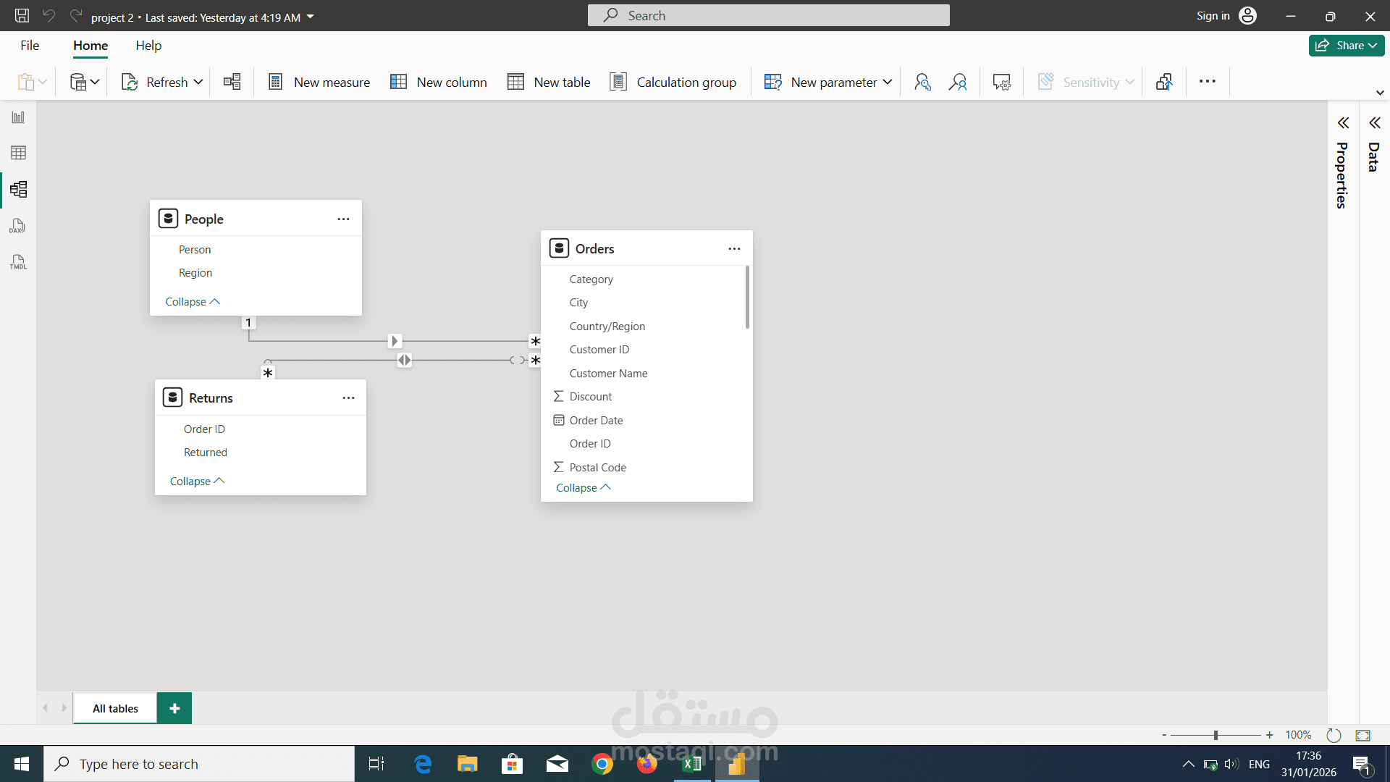Click the Q&A setup icon
The height and width of the screenshot is (782, 1390).
pyautogui.click(x=1001, y=82)
